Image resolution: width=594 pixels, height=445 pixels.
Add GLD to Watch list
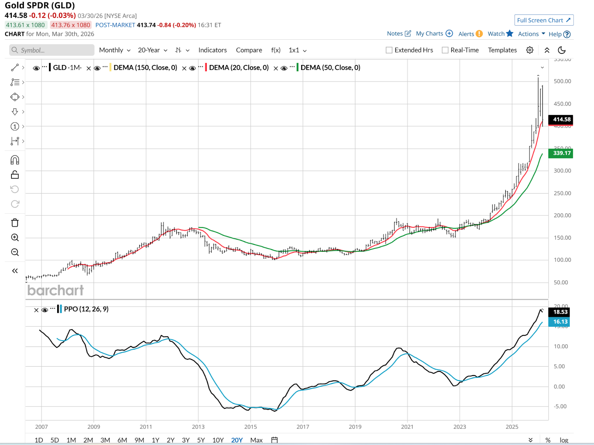point(500,33)
